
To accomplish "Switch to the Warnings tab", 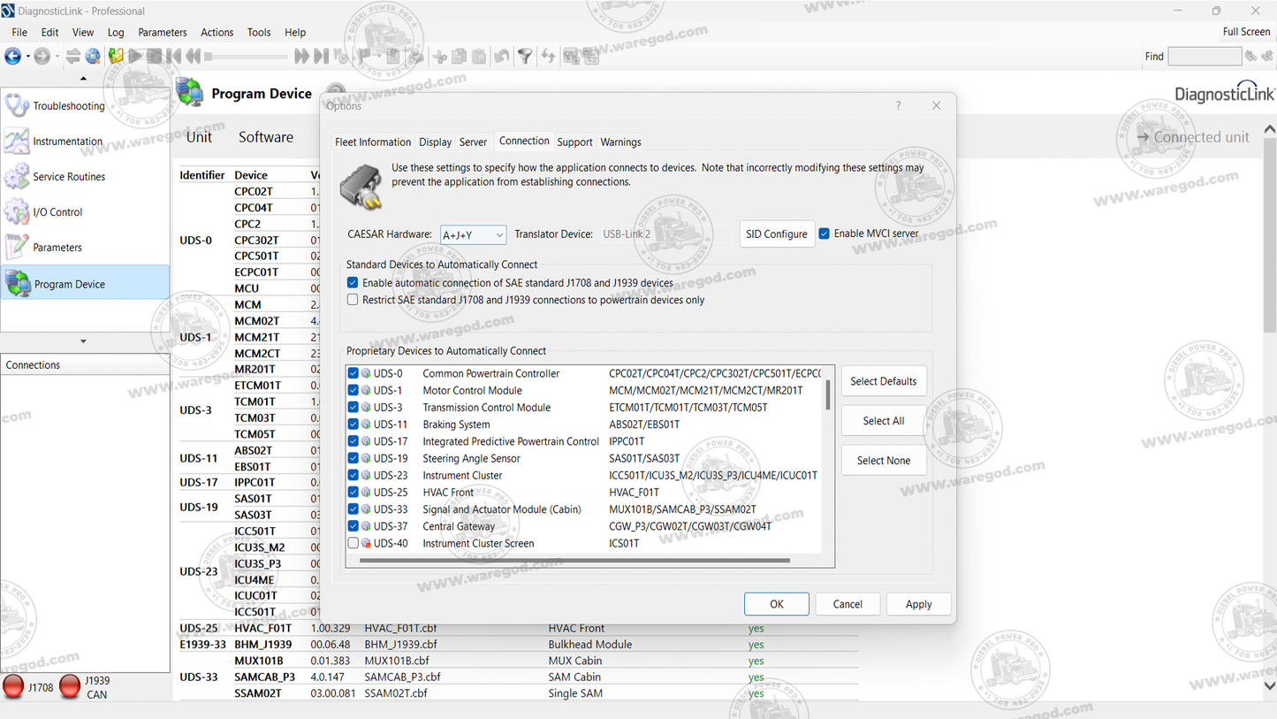I will (620, 142).
